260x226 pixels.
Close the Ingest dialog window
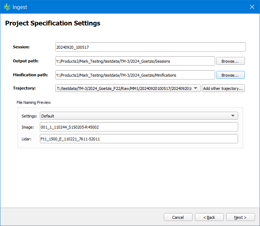[252, 7]
